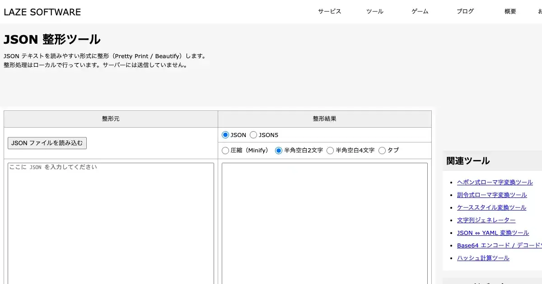Open the 概要 navigation link
Image resolution: width=542 pixels, height=284 pixels.
pyautogui.click(x=510, y=12)
